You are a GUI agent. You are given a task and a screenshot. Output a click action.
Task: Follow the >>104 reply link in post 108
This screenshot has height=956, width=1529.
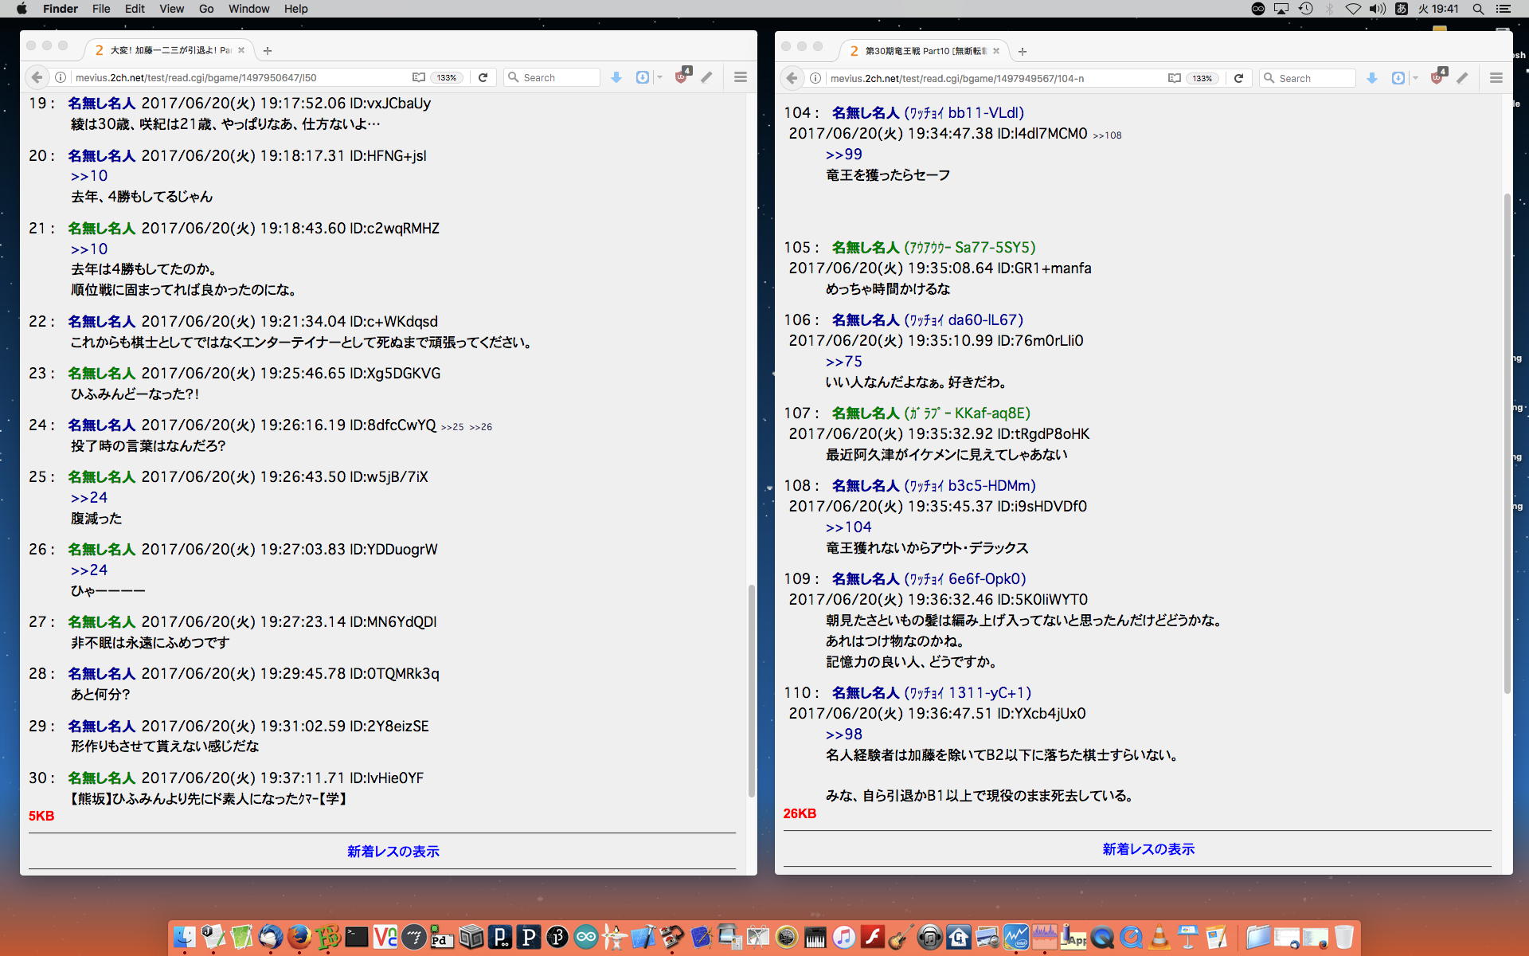[848, 527]
